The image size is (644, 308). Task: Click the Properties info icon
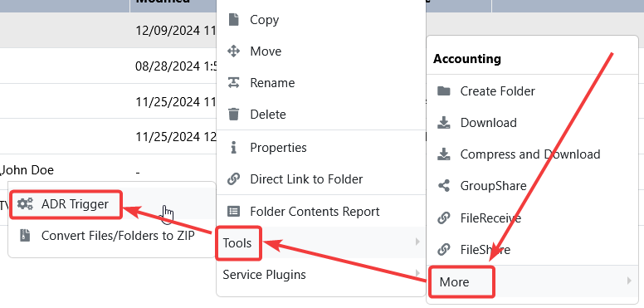(234, 148)
